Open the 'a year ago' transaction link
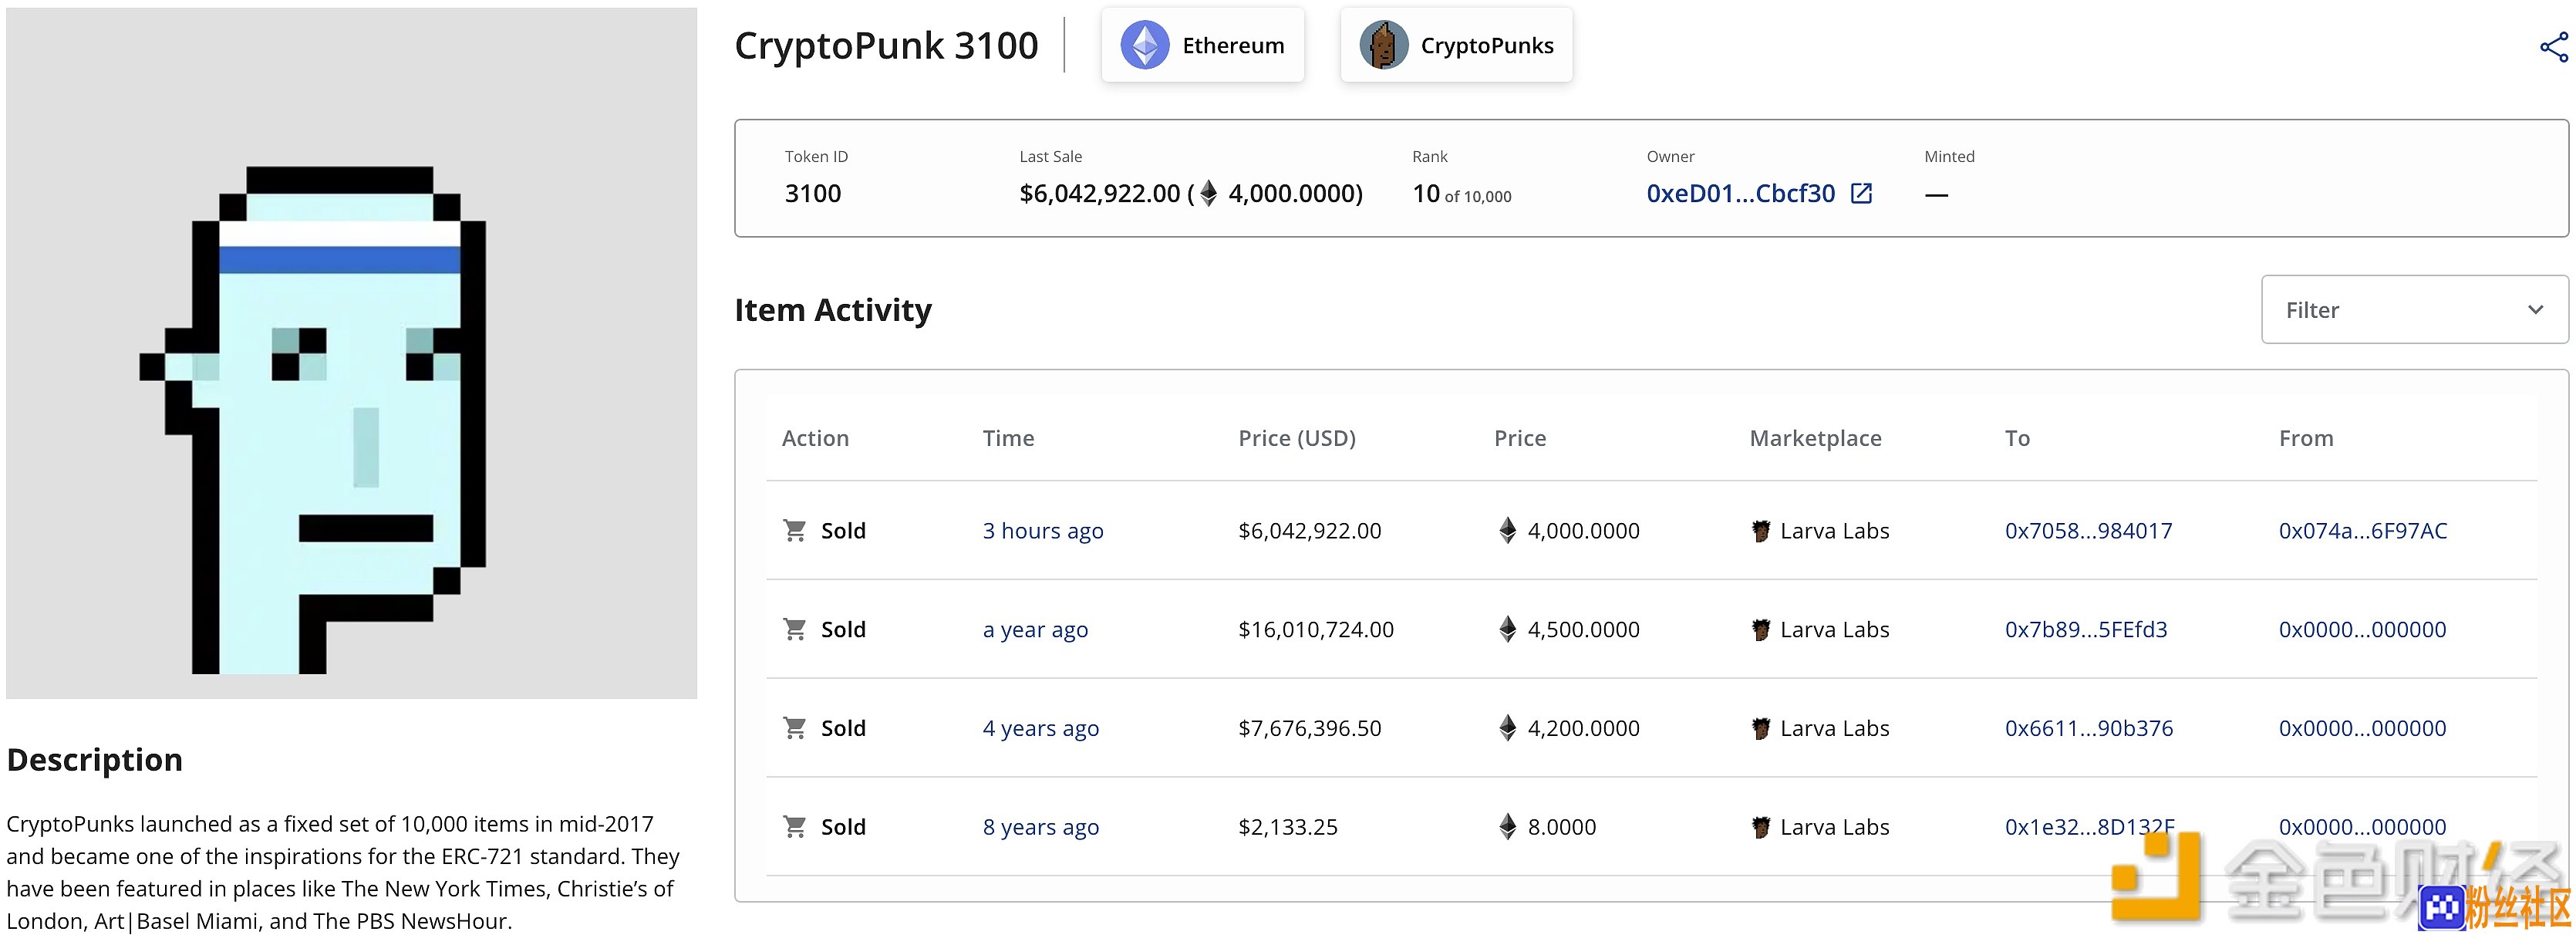2576x935 pixels. 1035,631
